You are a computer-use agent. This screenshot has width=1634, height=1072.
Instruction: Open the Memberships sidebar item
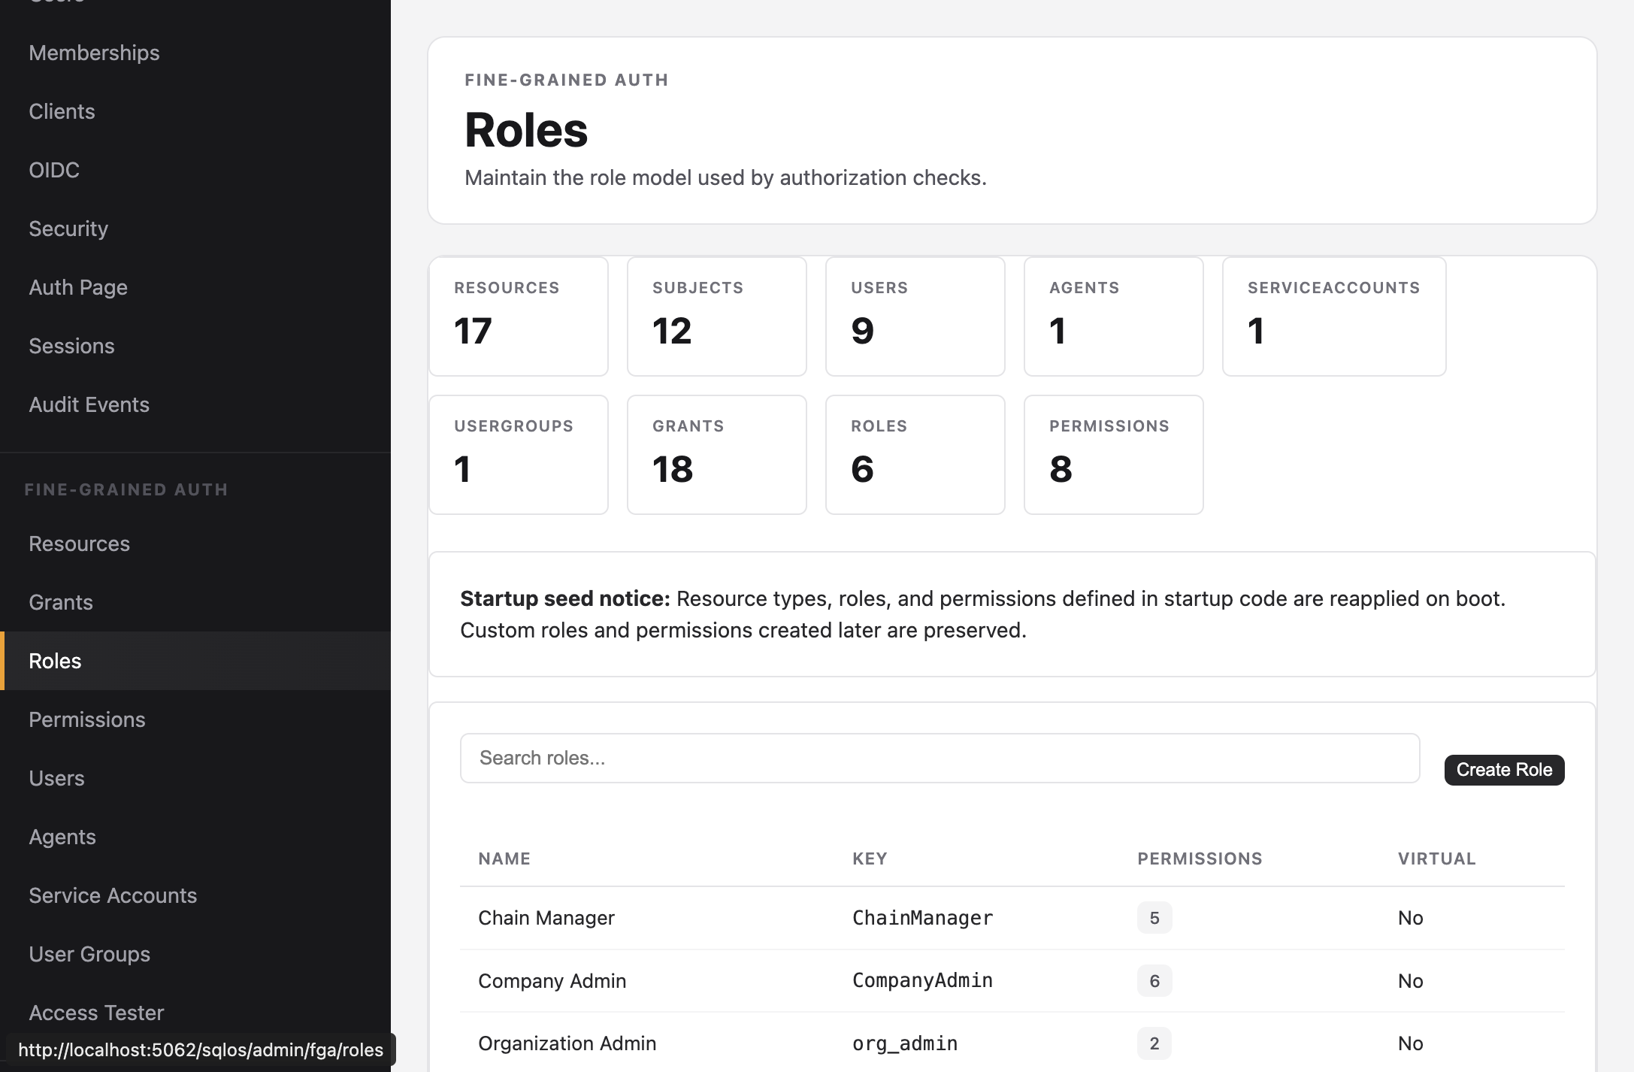pos(94,53)
